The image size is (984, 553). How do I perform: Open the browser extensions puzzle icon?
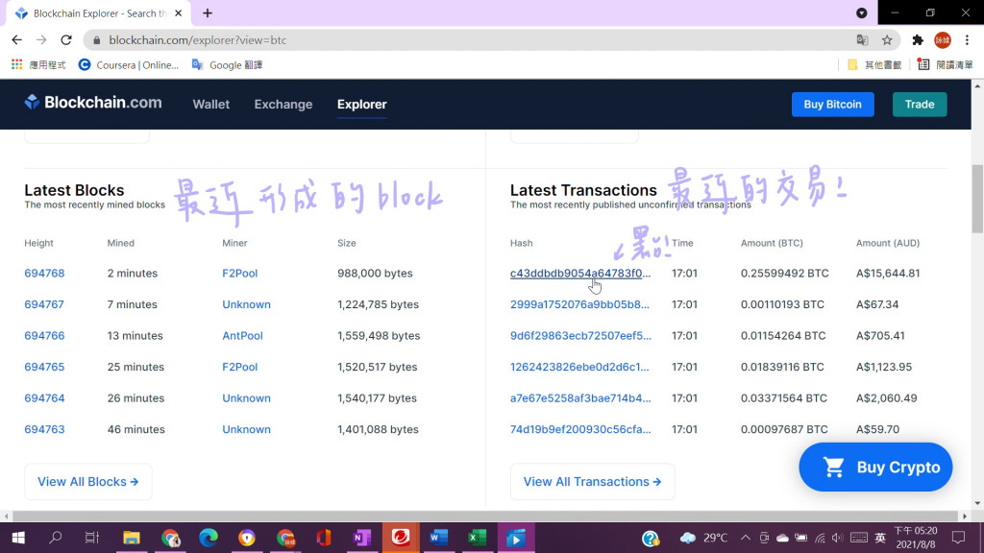pos(918,40)
